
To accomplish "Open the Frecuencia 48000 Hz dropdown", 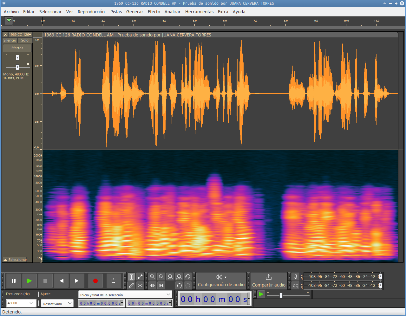I will [21, 303].
